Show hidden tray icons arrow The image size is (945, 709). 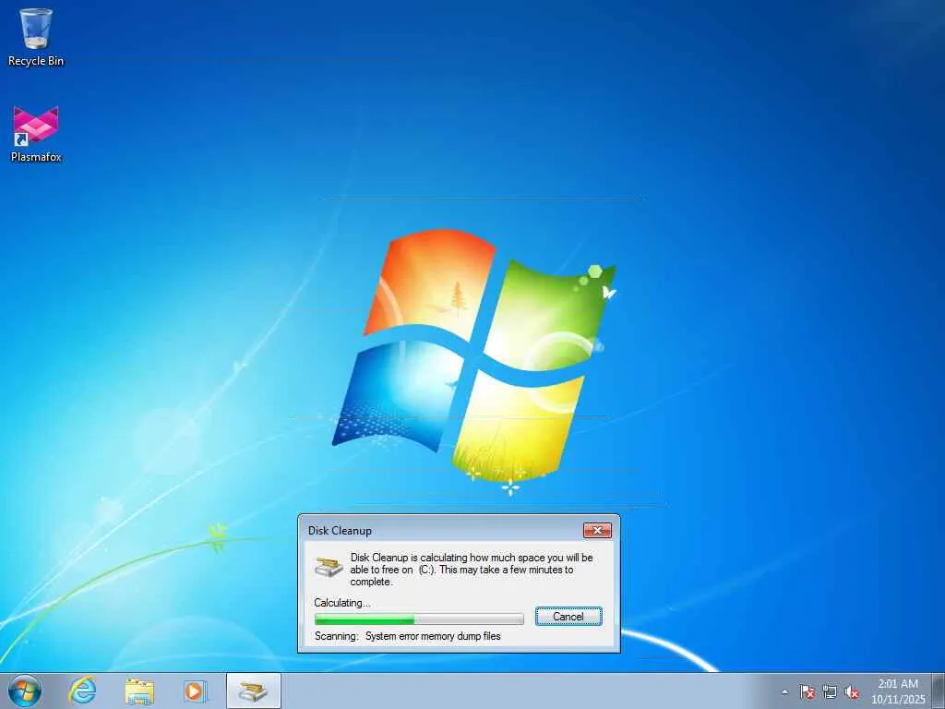[x=784, y=691]
